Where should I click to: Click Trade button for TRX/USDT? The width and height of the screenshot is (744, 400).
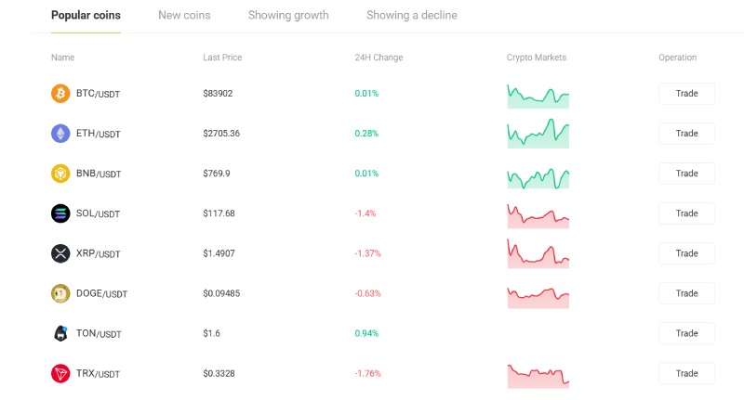point(686,373)
